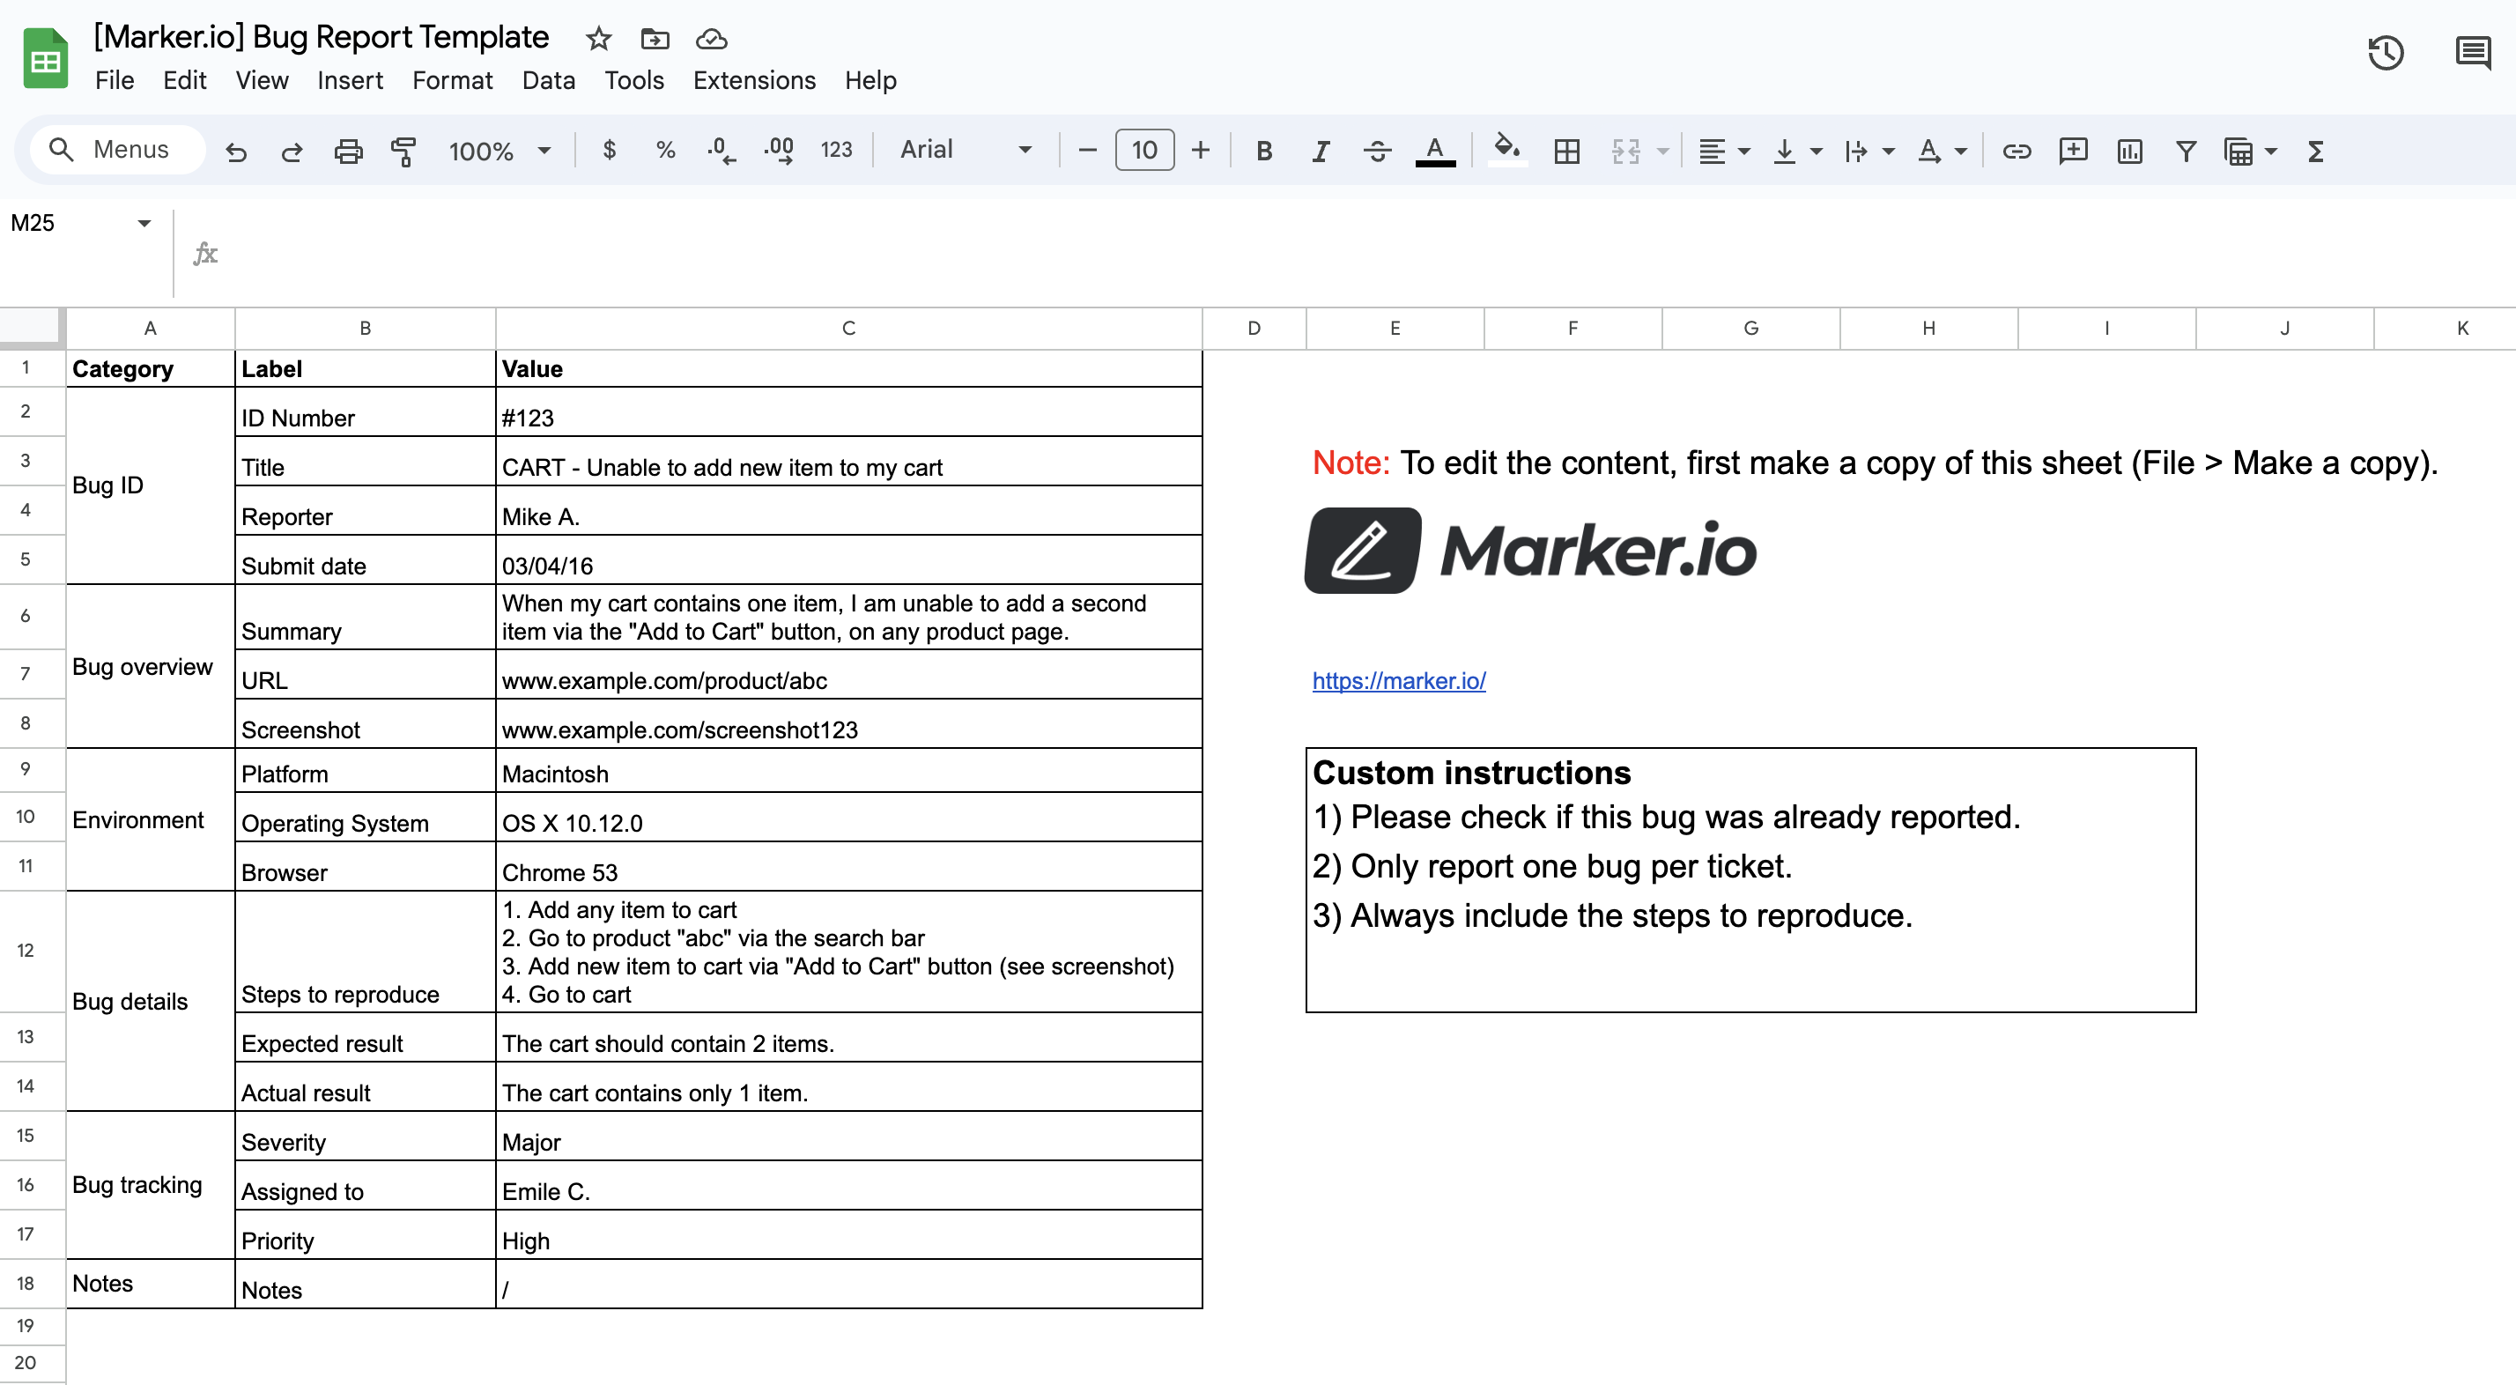
Task: Open the Insert menu
Action: pyautogui.click(x=350, y=80)
